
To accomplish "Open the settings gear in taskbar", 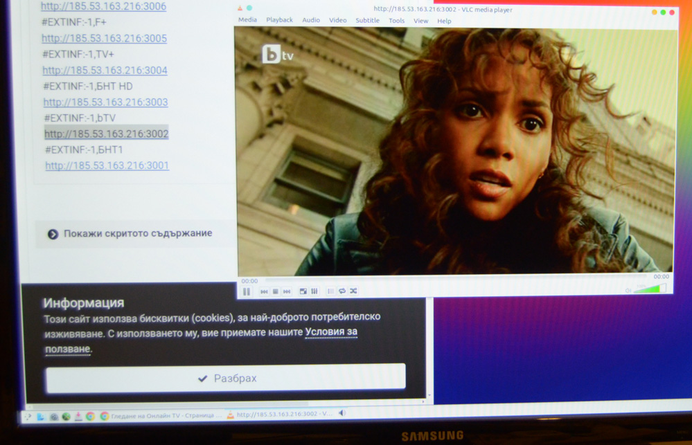I will click(x=54, y=417).
